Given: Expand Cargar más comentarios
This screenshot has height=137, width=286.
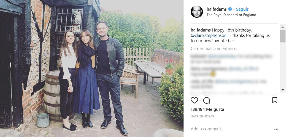Looking at the screenshot, I should [214, 49].
